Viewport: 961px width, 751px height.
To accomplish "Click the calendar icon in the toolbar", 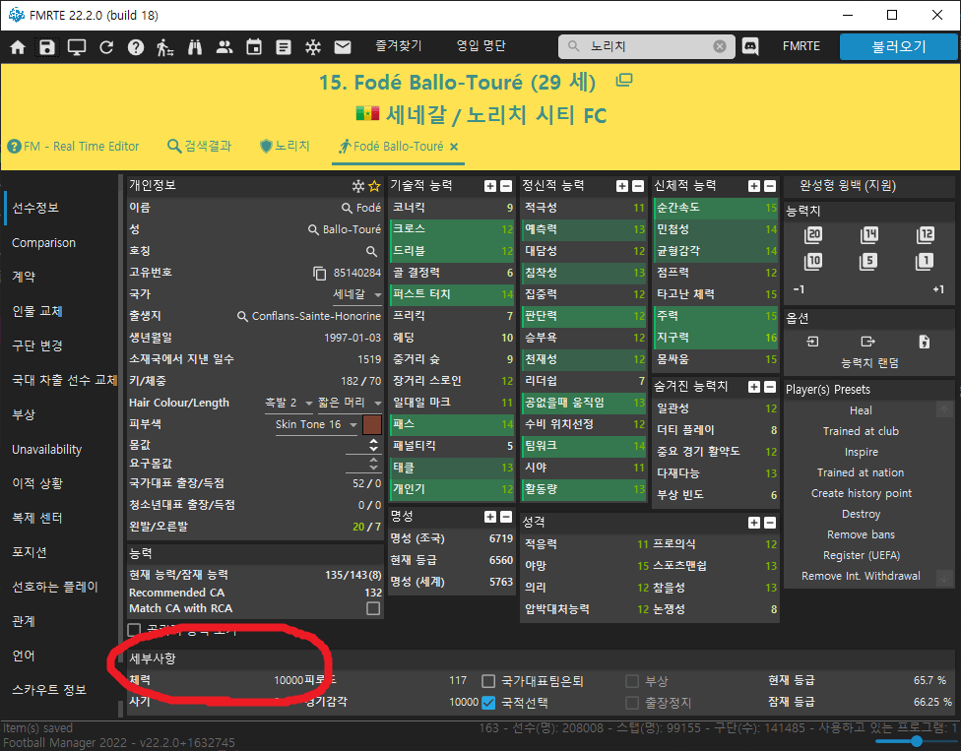I will [x=254, y=47].
